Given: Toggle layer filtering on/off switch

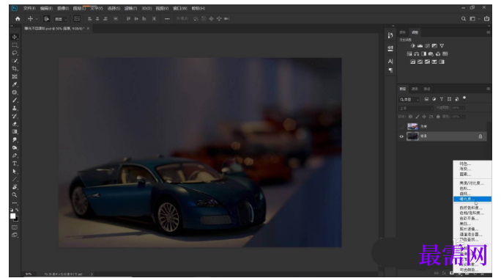Looking at the screenshot, I should click(464, 98).
